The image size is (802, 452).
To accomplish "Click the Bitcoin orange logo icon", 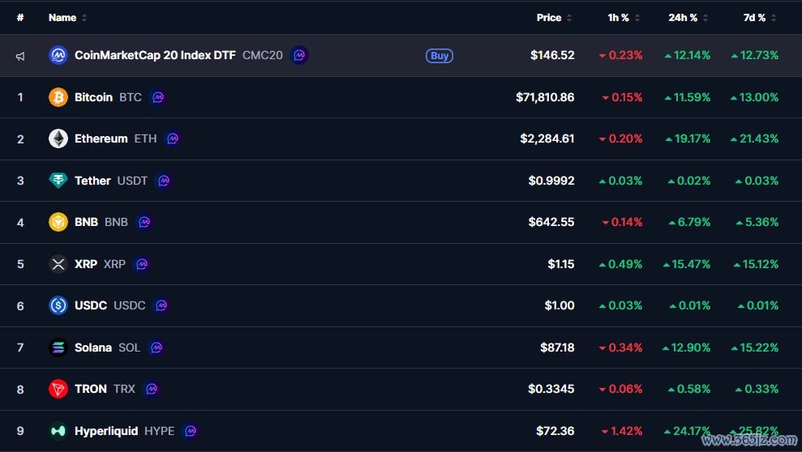I will click(x=58, y=97).
